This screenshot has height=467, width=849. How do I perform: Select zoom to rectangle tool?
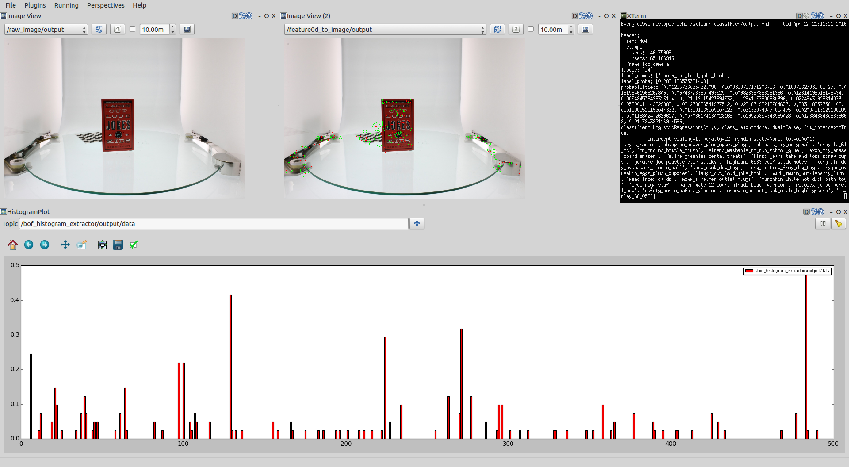click(82, 245)
